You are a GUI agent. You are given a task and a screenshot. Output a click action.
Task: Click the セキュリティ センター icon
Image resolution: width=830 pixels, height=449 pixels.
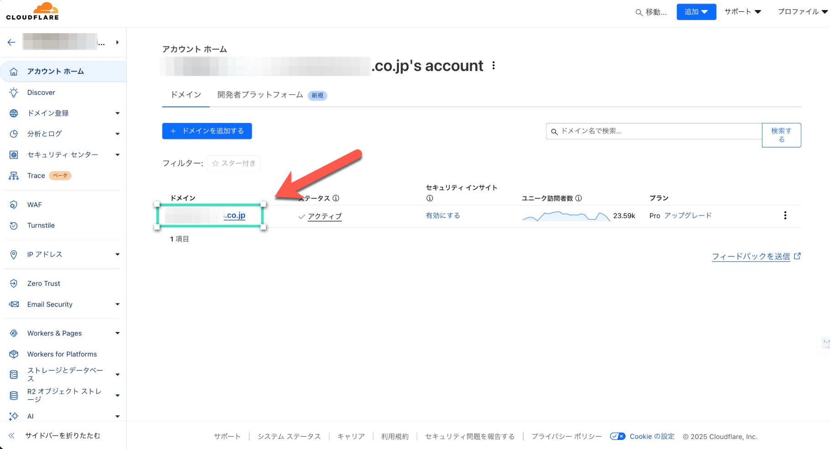[14, 155]
